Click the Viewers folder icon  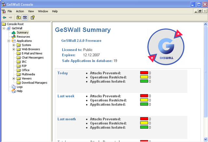click(19, 79)
